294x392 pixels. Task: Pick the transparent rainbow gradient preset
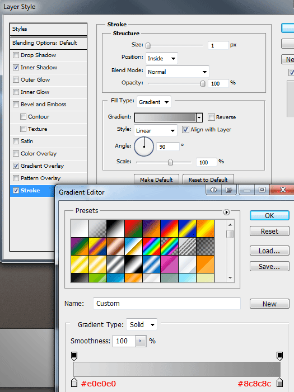(x=169, y=246)
